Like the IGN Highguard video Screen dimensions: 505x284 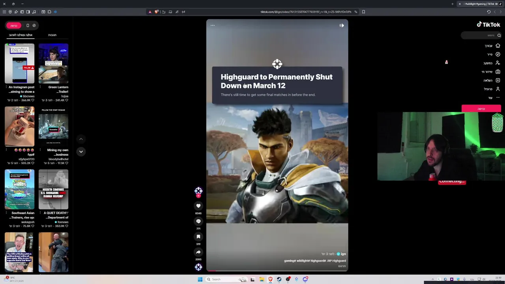pos(198,206)
